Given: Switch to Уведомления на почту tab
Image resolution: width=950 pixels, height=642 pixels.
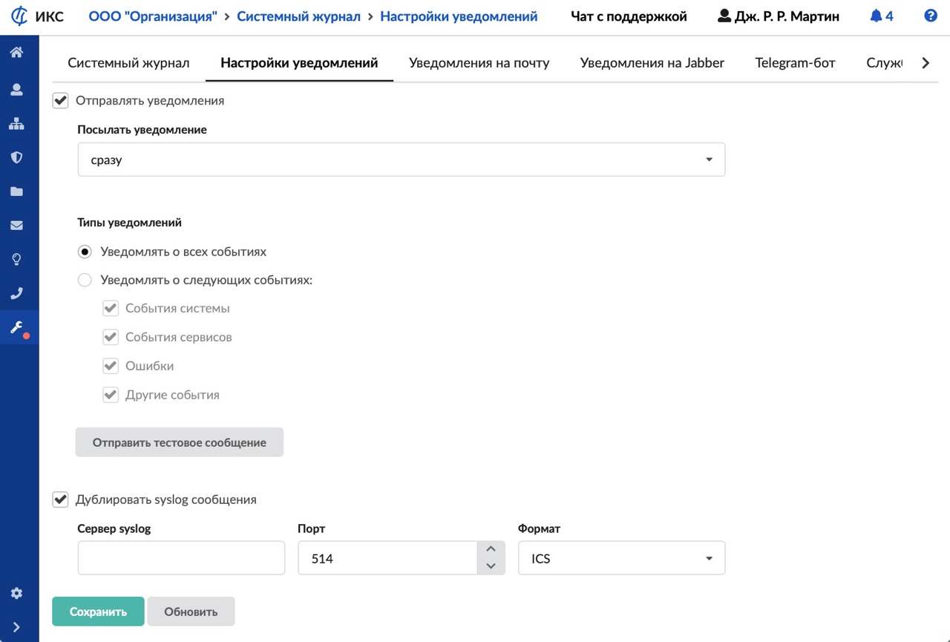Looking at the screenshot, I should [479, 63].
